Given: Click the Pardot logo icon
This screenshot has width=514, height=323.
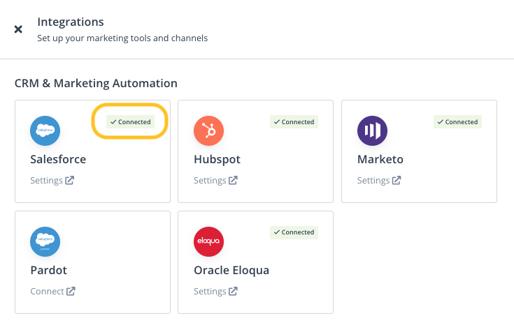Looking at the screenshot, I should [45, 241].
